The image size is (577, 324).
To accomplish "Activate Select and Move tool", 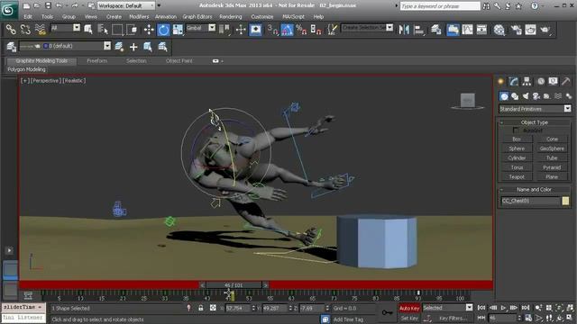I will click(x=149, y=30).
